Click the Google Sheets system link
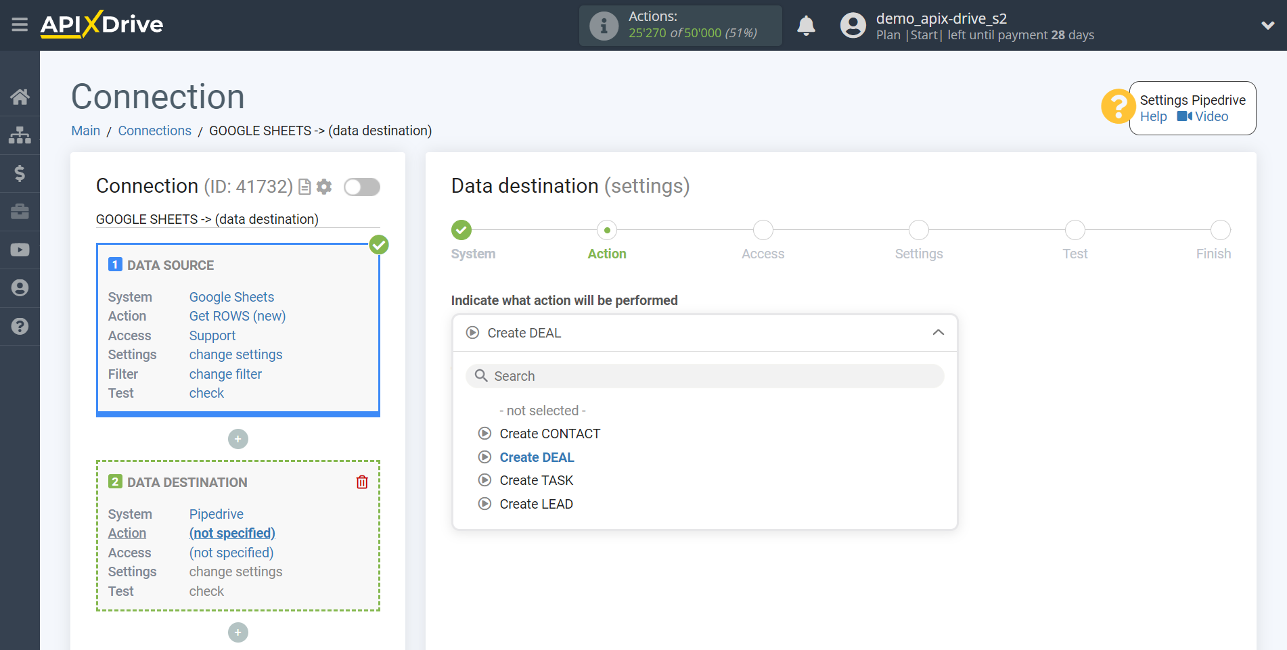Screen dimensions: 1287x650 pos(231,297)
